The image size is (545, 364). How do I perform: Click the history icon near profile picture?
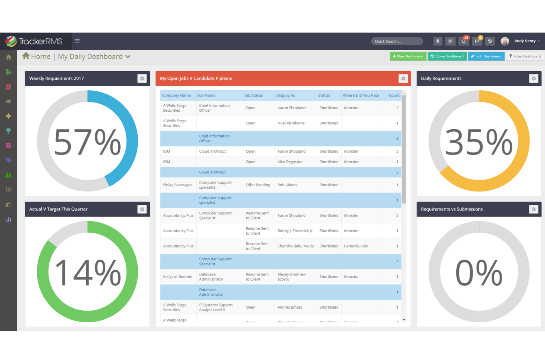[490, 41]
